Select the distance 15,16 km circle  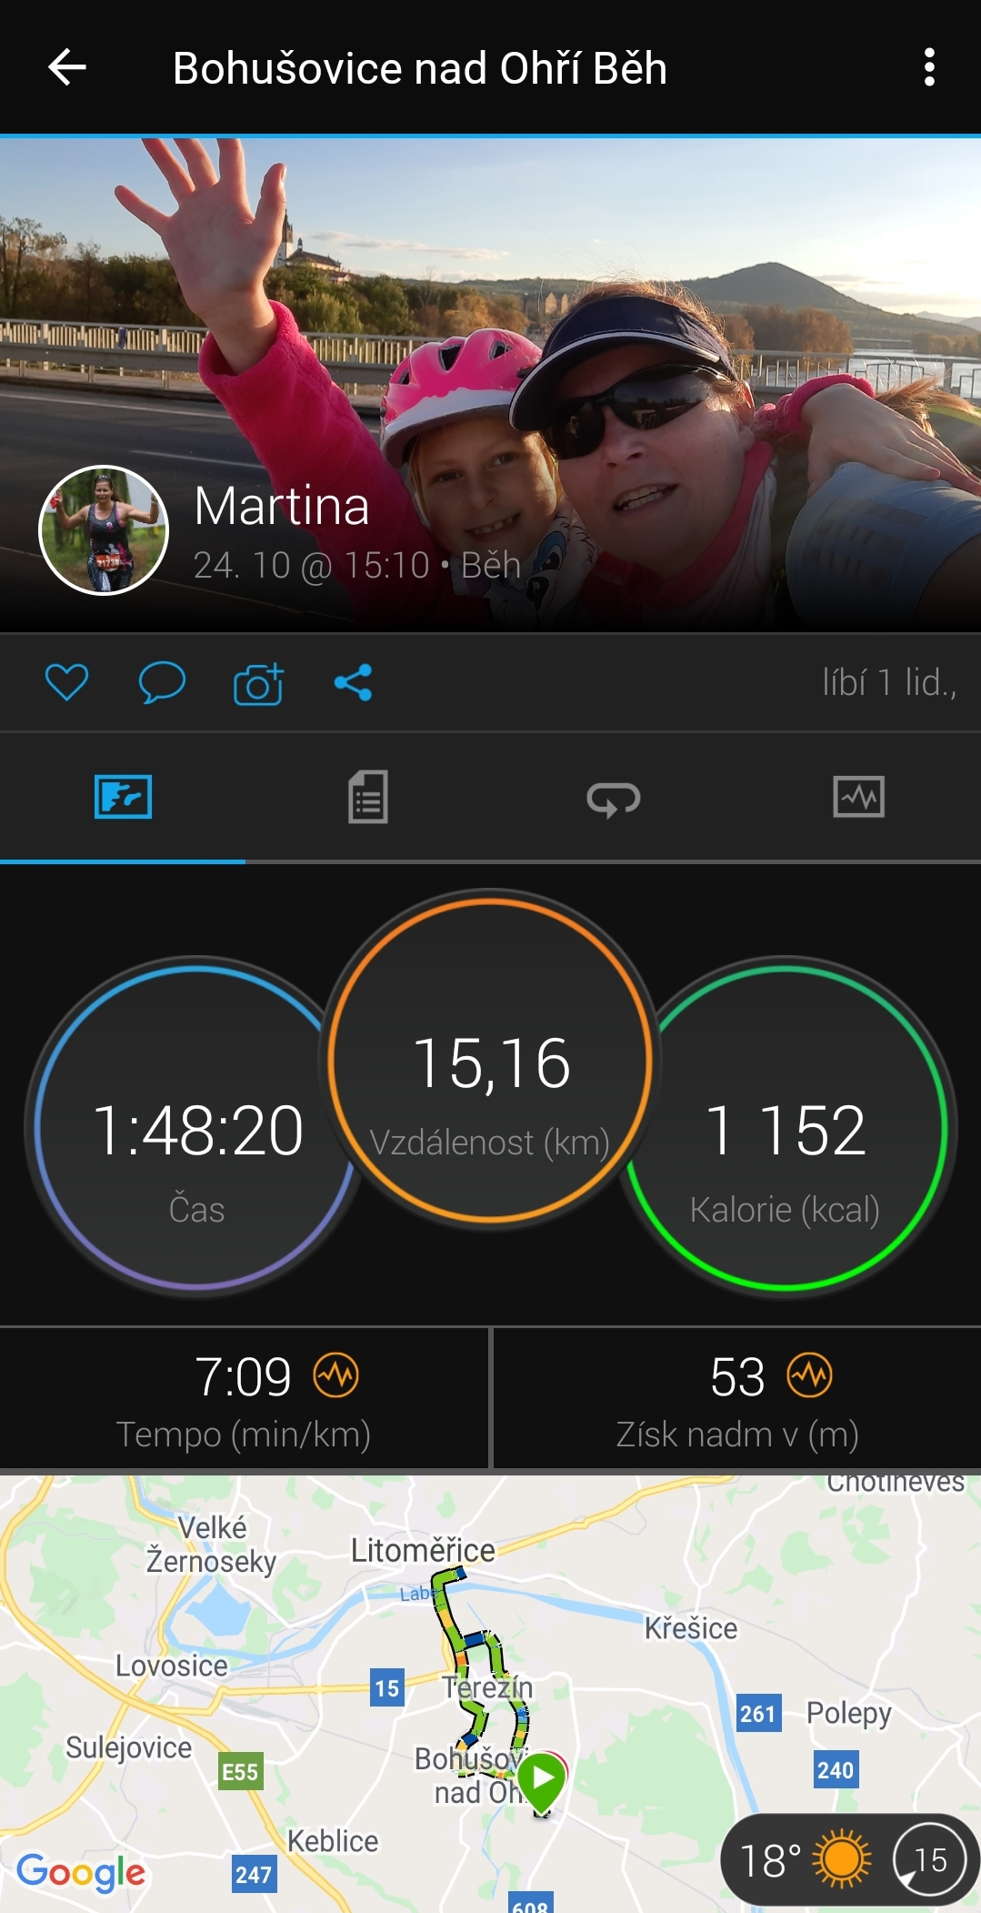(490, 1060)
